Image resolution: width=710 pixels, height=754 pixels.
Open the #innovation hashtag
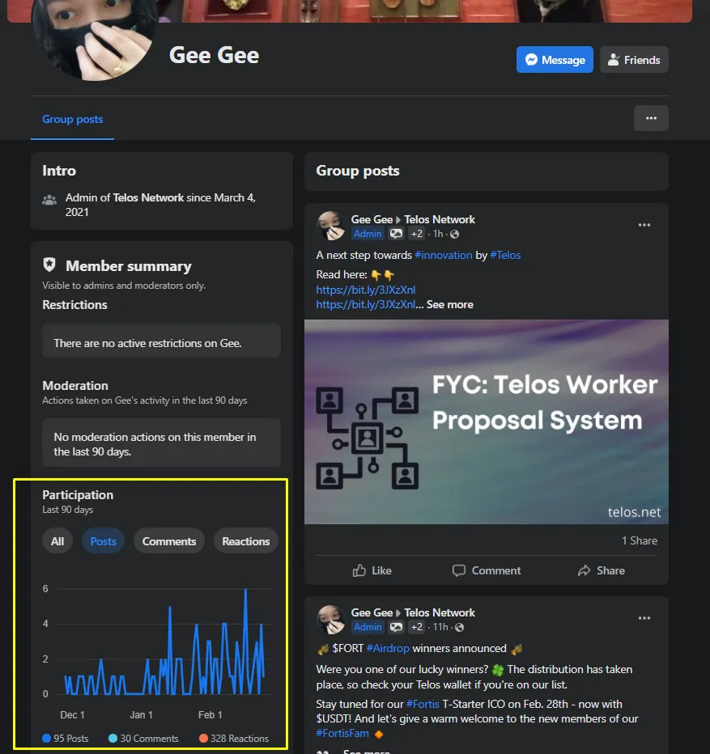(x=444, y=255)
